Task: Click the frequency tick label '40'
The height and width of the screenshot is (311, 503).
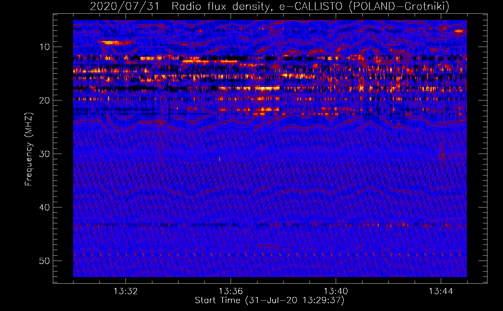Action: (x=45, y=207)
